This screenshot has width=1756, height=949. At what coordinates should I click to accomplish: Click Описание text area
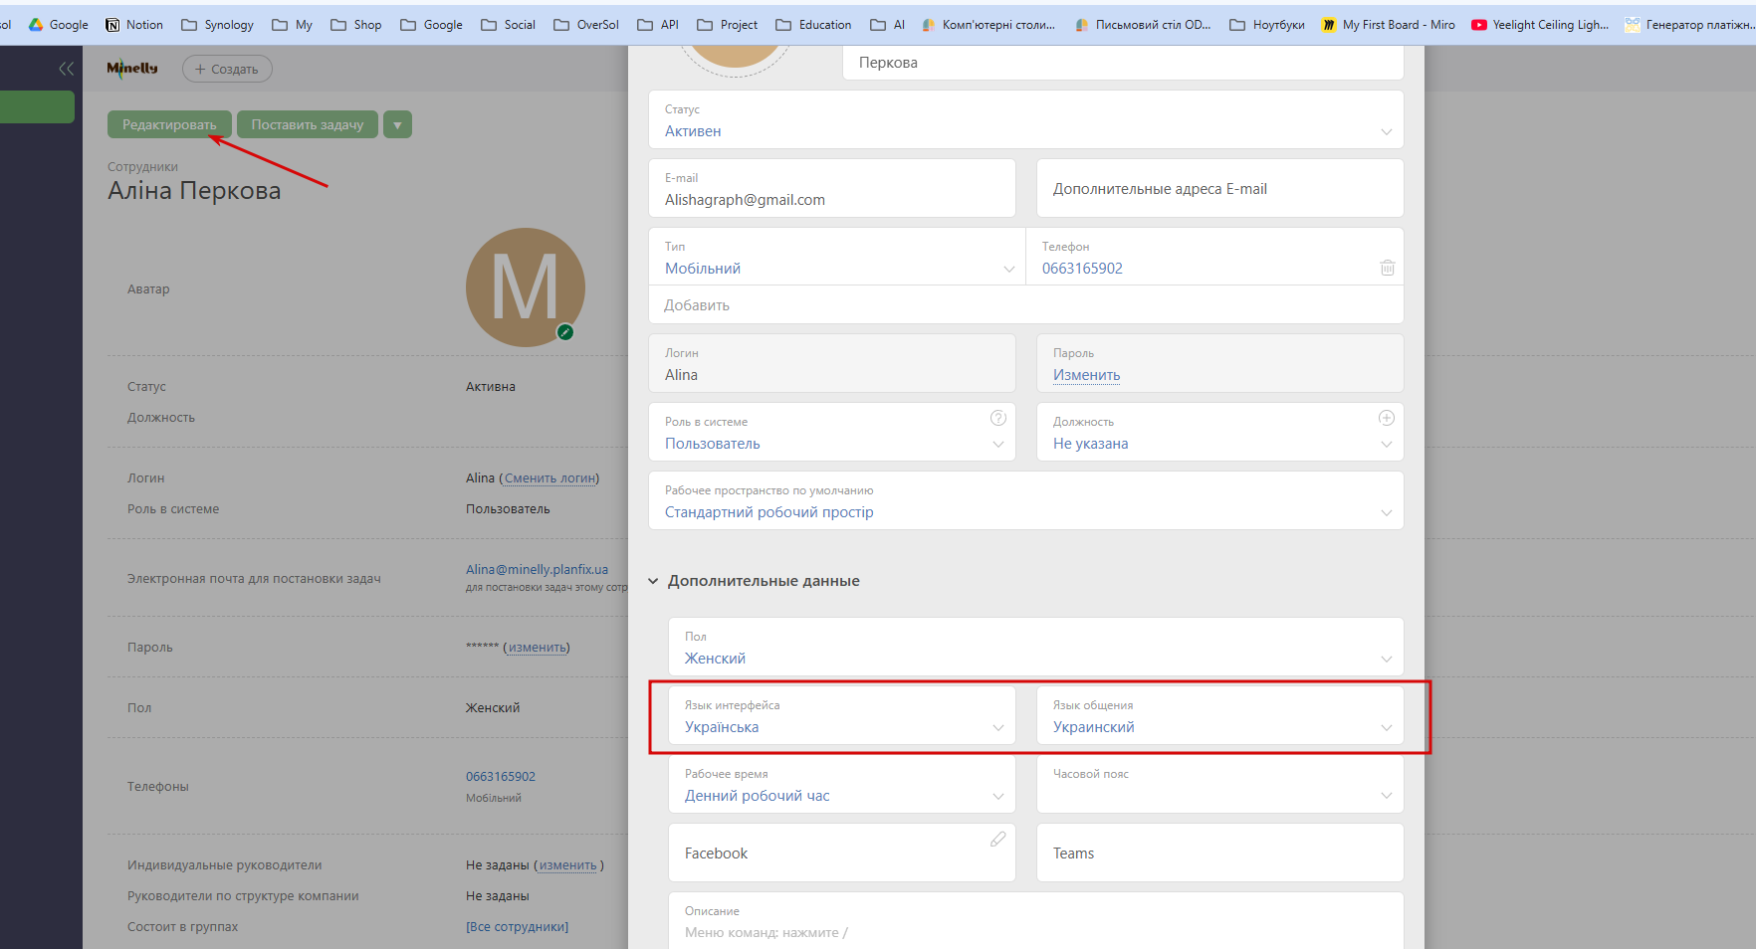point(1036,921)
